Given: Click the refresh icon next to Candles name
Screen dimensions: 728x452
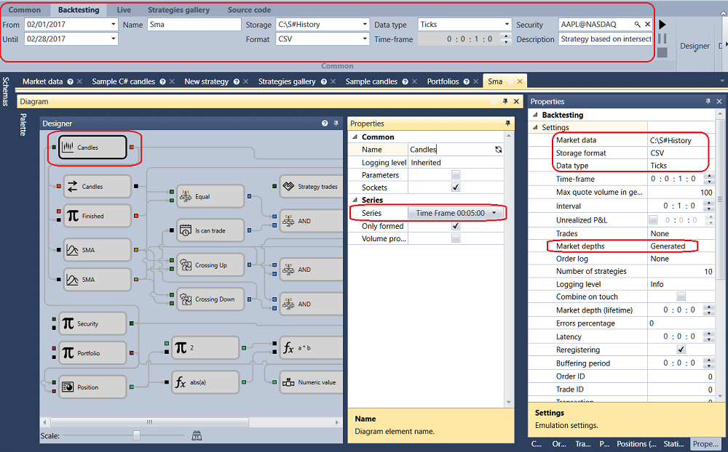Looking at the screenshot, I should [498, 149].
